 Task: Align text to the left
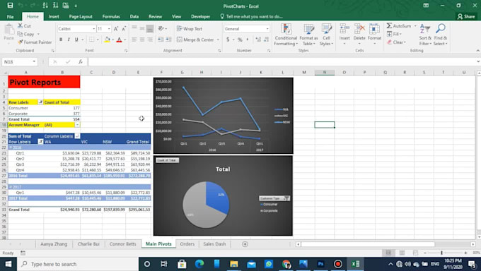click(134, 40)
